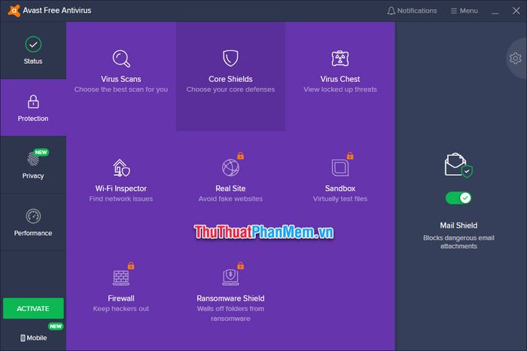Click the NEW badge on Privacy

tap(41, 153)
